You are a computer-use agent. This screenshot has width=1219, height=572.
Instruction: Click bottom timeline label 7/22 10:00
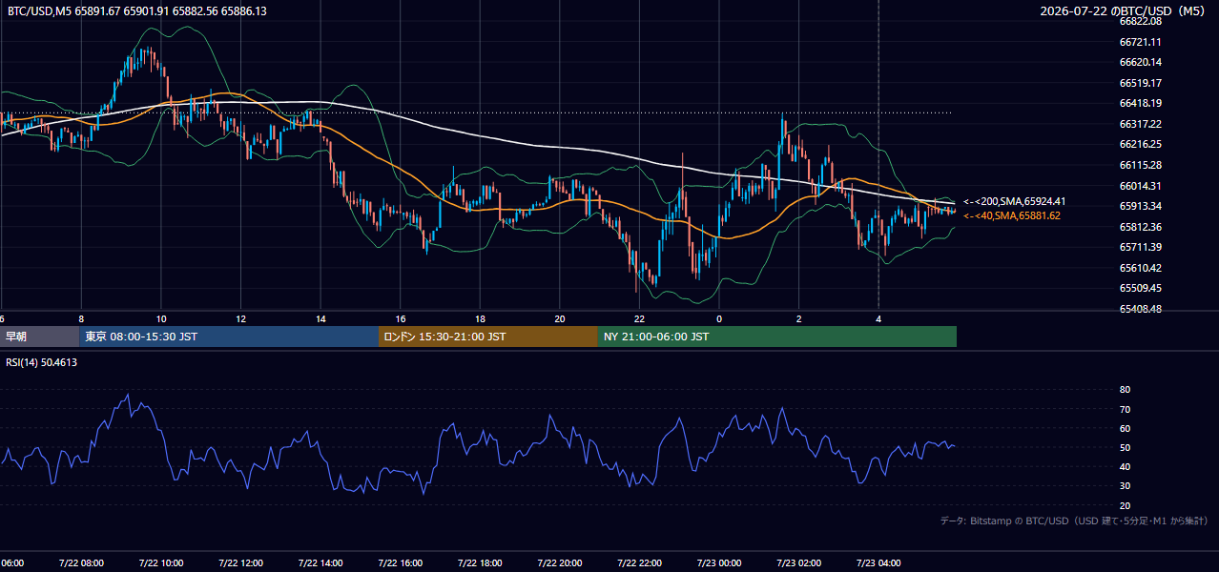tap(161, 563)
